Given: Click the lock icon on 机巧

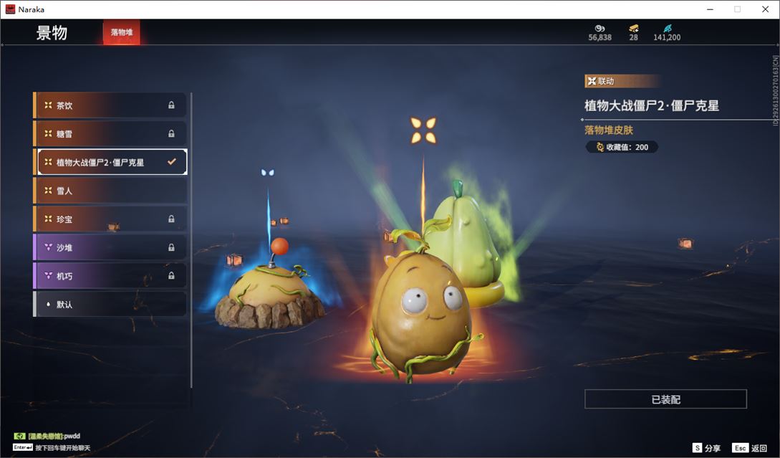Looking at the screenshot, I should tap(171, 275).
